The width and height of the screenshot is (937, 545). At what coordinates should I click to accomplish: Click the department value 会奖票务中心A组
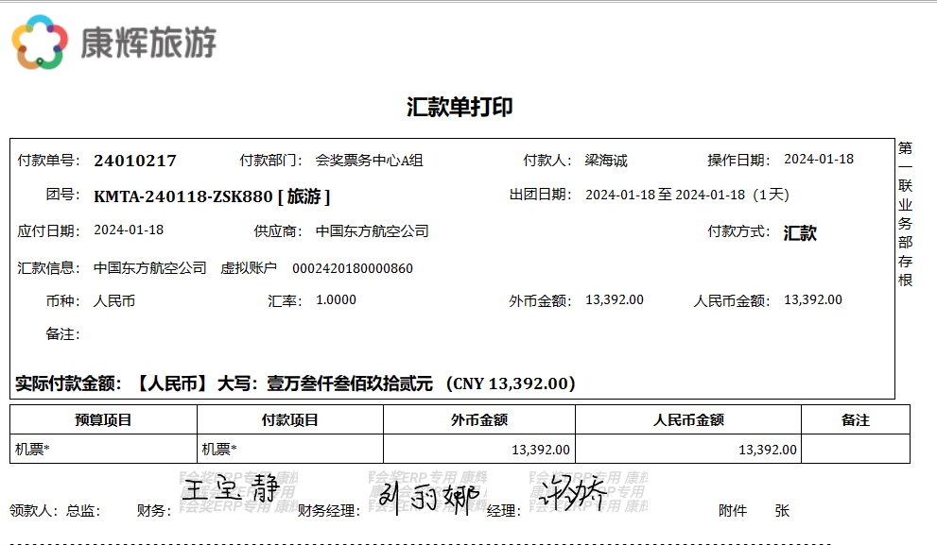click(369, 161)
